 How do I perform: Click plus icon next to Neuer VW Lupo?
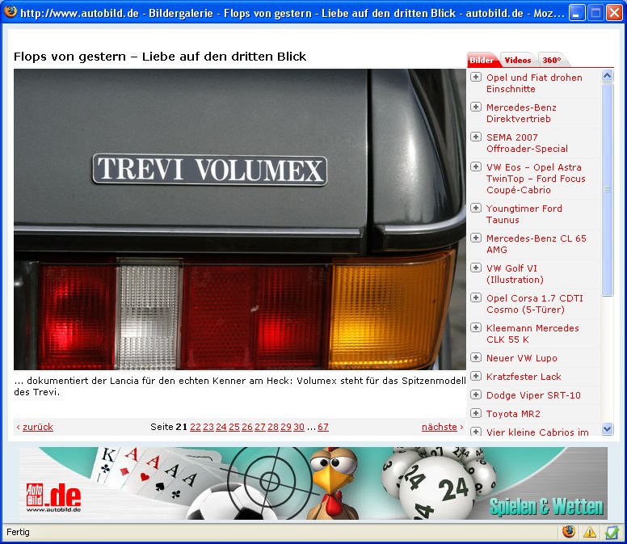tap(475, 357)
